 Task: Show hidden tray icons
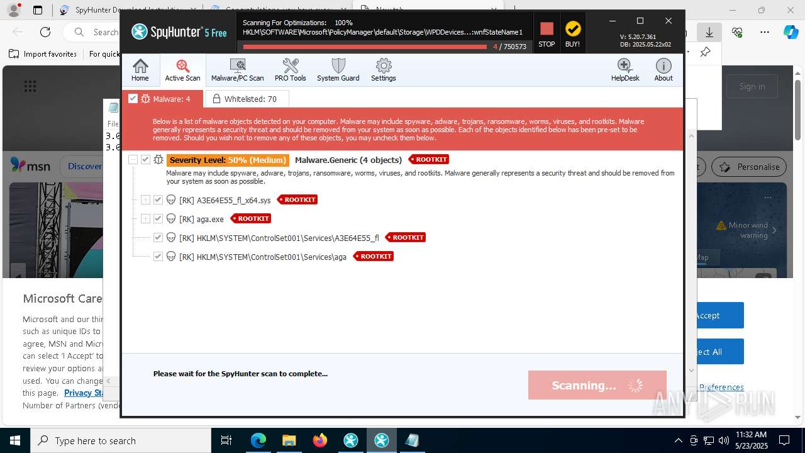click(x=678, y=440)
